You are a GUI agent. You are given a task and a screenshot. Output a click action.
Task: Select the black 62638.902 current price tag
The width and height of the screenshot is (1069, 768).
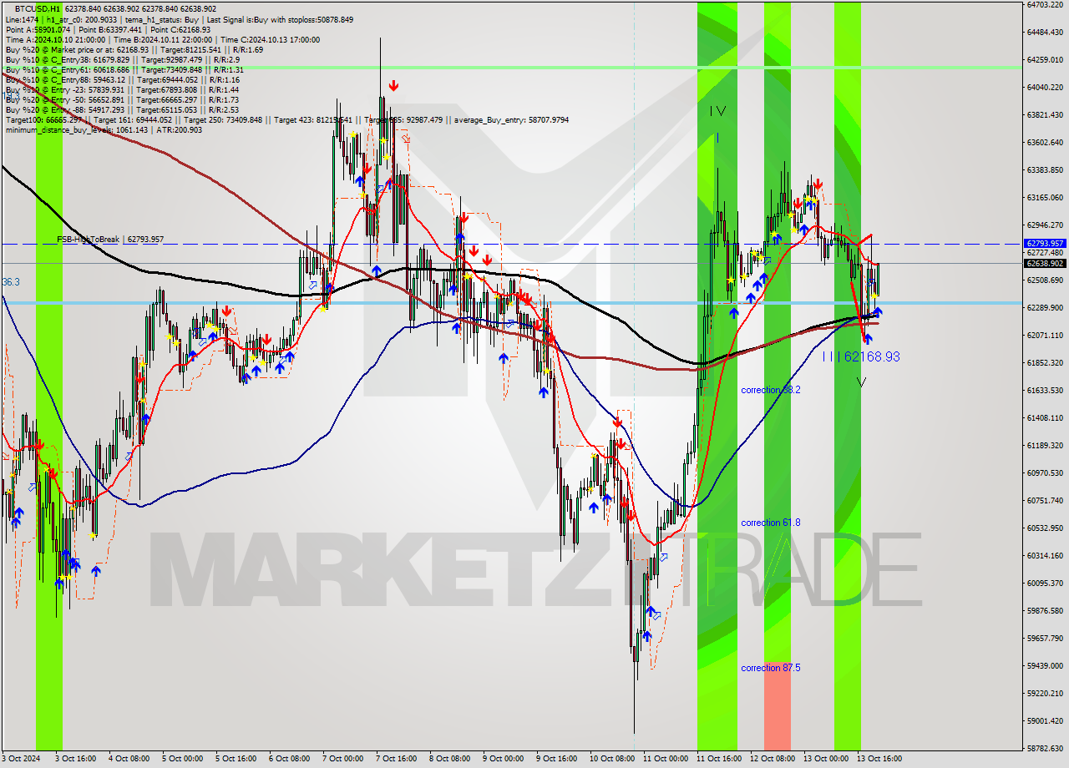click(1044, 263)
